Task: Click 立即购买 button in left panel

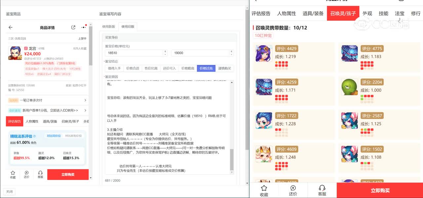Action: 68,175
